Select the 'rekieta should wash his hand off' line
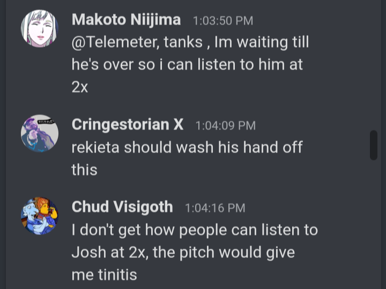The height and width of the screenshot is (289, 386). point(187,148)
